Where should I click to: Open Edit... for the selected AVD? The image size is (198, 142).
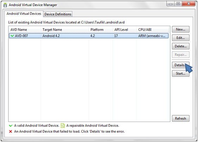point(180,38)
